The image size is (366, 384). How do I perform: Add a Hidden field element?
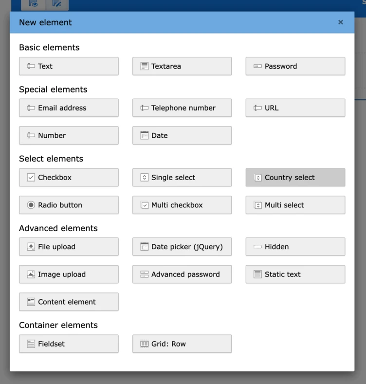(295, 247)
